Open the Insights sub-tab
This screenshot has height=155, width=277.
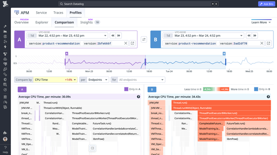point(87,23)
